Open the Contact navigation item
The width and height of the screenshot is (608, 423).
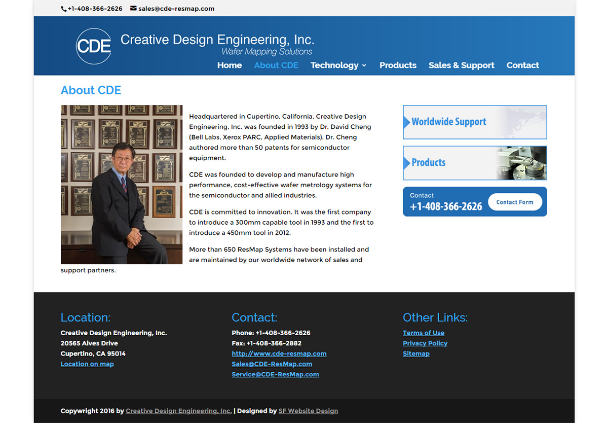pos(522,65)
